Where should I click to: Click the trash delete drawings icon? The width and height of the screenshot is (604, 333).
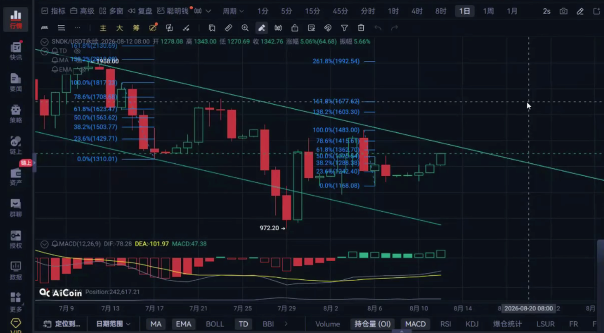point(361,28)
